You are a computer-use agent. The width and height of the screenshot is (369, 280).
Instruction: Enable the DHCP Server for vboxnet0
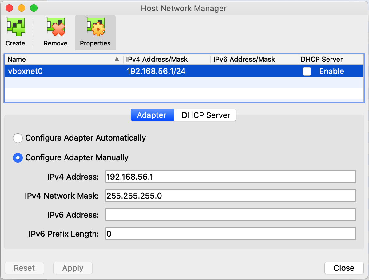[x=307, y=71]
